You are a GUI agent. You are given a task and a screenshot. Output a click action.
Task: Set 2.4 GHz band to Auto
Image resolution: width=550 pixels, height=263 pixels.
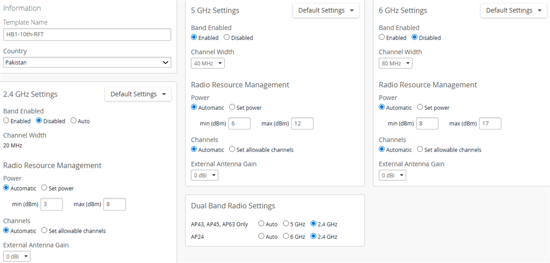(74, 121)
